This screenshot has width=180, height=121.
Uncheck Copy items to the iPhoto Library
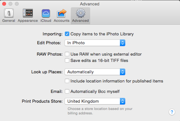(67, 34)
